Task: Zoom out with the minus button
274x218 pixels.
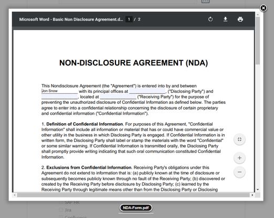Action: tap(239, 172)
